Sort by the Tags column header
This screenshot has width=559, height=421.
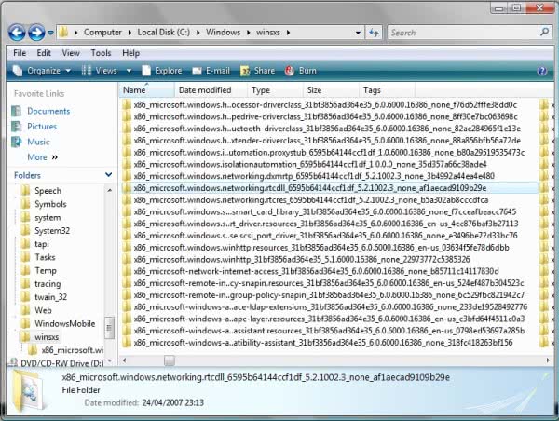[387, 90]
